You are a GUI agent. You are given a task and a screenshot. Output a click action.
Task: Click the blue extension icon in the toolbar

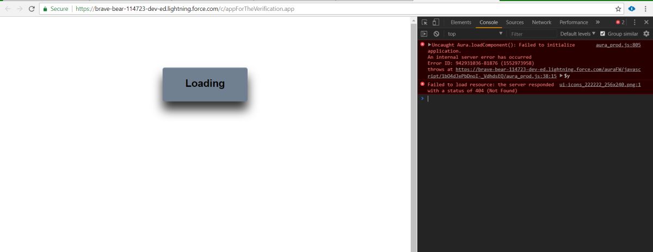(632, 9)
